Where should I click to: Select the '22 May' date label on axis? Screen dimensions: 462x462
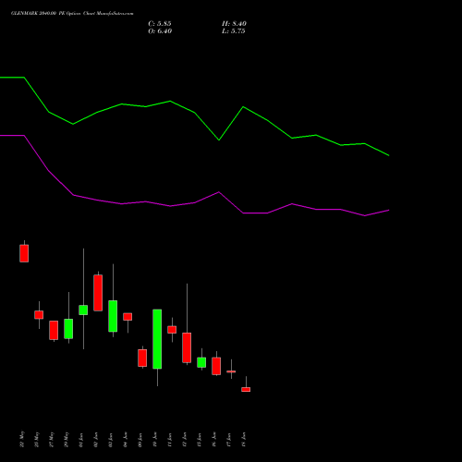22,439
